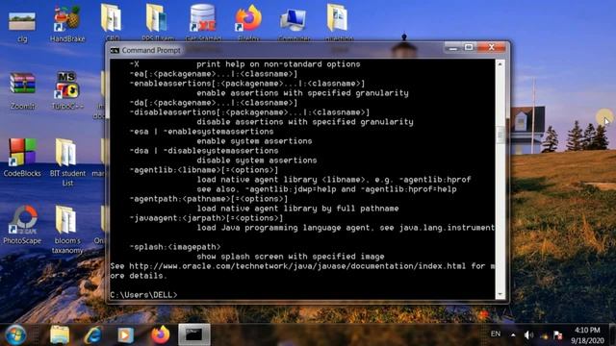Maximize the Command Prompt window

pos(469,48)
